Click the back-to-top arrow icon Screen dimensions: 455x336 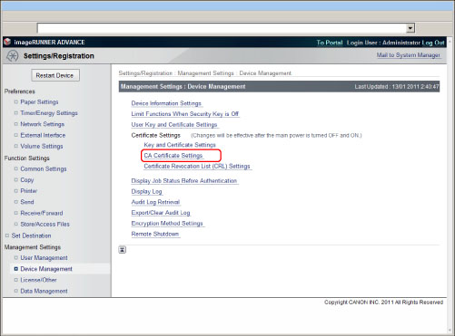(123, 250)
